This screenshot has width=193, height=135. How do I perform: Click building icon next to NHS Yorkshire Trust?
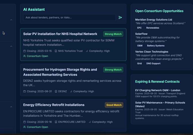tap(56, 51)
